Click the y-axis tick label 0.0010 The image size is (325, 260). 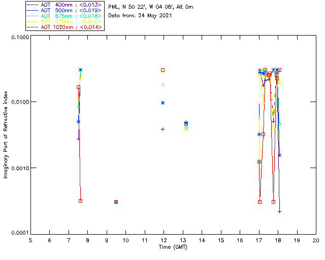click(x=20, y=168)
